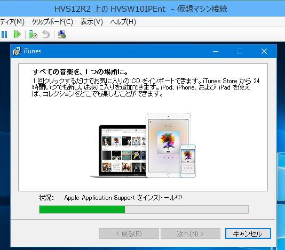The image size is (285, 250).
Task: Click the disabled 戻る(B) button
Action: click(129, 233)
